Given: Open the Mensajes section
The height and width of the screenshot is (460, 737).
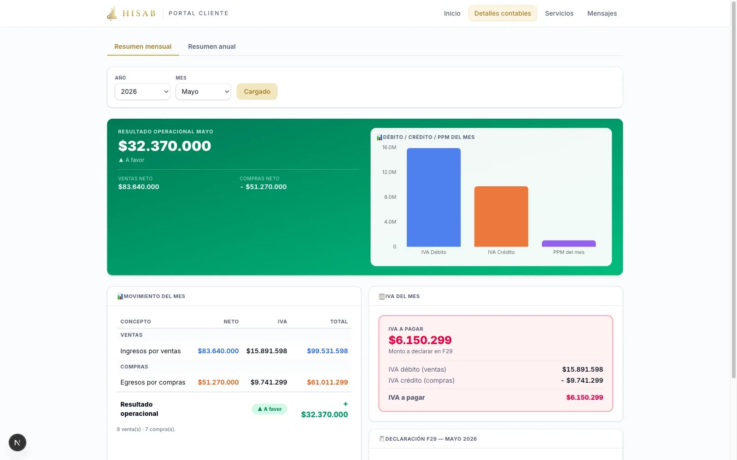Looking at the screenshot, I should click(602, 13).
